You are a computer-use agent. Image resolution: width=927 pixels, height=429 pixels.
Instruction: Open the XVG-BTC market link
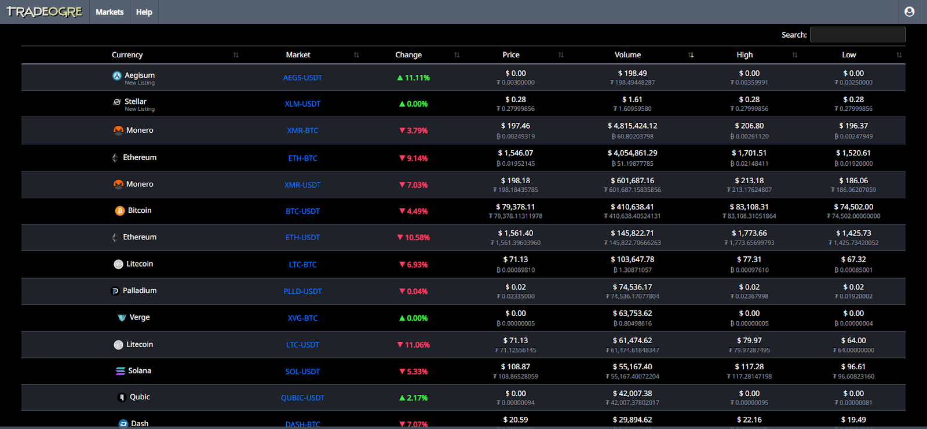pyautogui.click(x=302, y=318)
